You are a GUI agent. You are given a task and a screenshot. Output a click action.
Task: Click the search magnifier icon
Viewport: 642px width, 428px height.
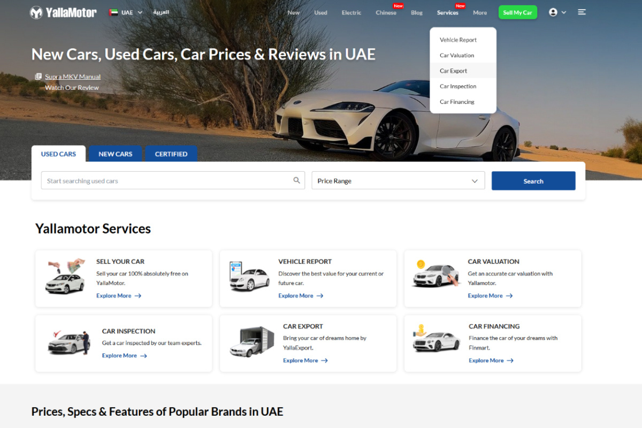pyautogui.click(x=296, y=180)
